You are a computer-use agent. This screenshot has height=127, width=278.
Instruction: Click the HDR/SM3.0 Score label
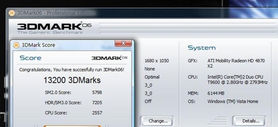(63, 103)
